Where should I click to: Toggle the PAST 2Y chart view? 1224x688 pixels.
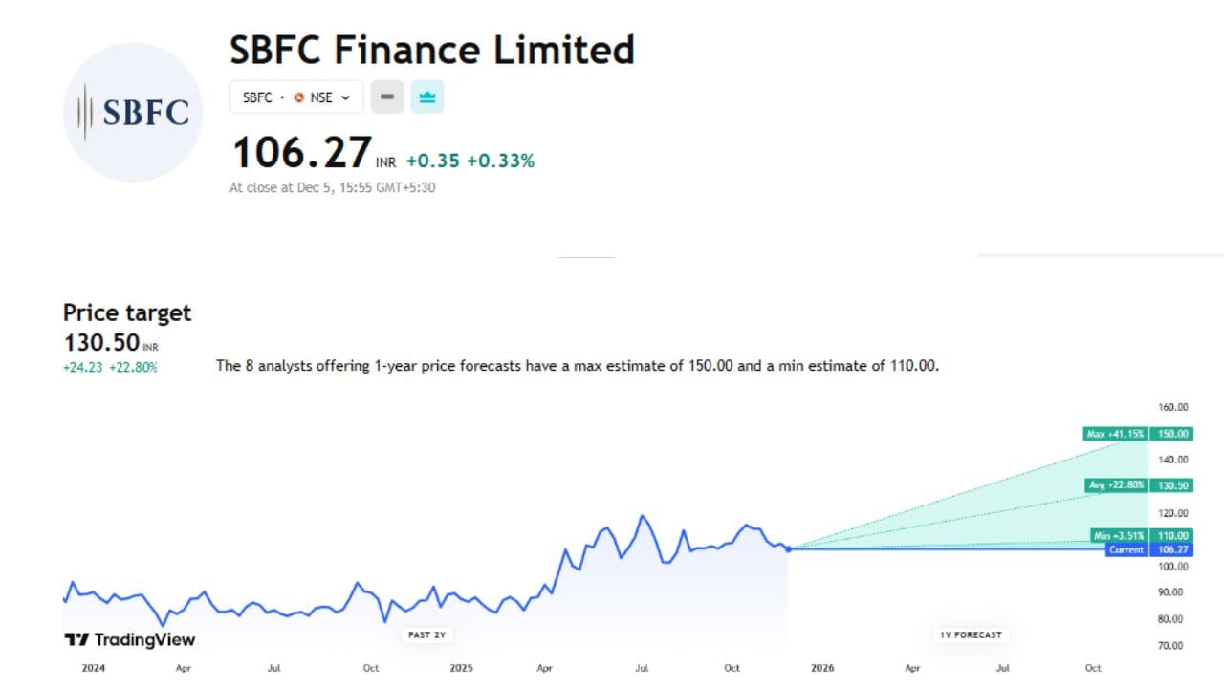[x=426, y=634]
